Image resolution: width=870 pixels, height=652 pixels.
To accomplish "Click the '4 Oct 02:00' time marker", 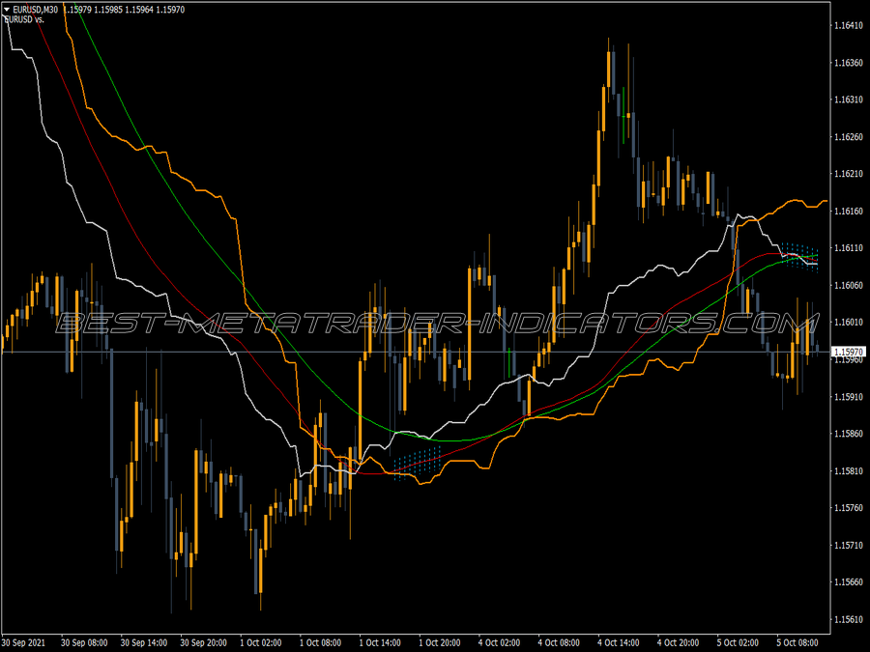I will 500,642.
